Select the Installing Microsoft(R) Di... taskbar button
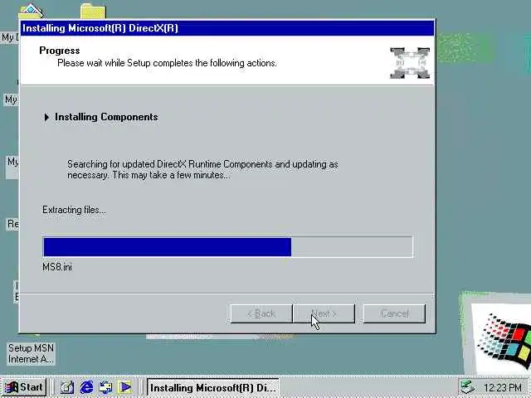This screenshot has height=398, width=531. 213,387
